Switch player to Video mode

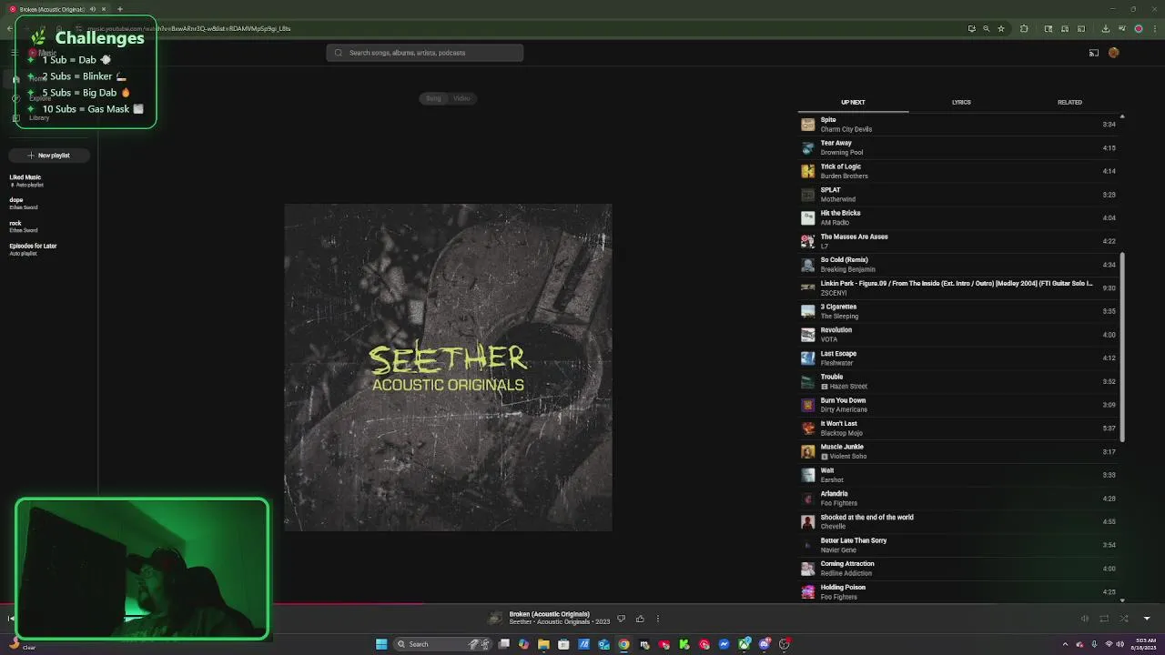coord(461,98)
